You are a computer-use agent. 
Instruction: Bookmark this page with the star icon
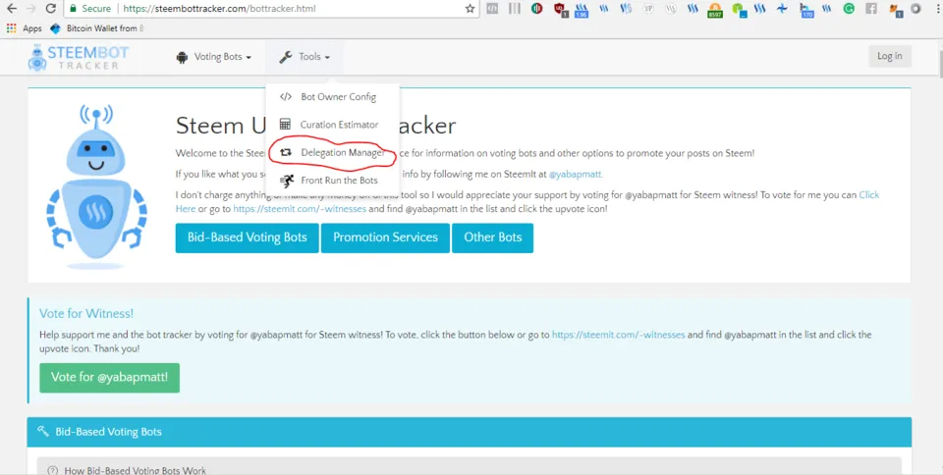[470, 9]
